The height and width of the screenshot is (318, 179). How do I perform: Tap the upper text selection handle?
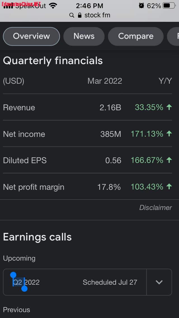point(13,275)
